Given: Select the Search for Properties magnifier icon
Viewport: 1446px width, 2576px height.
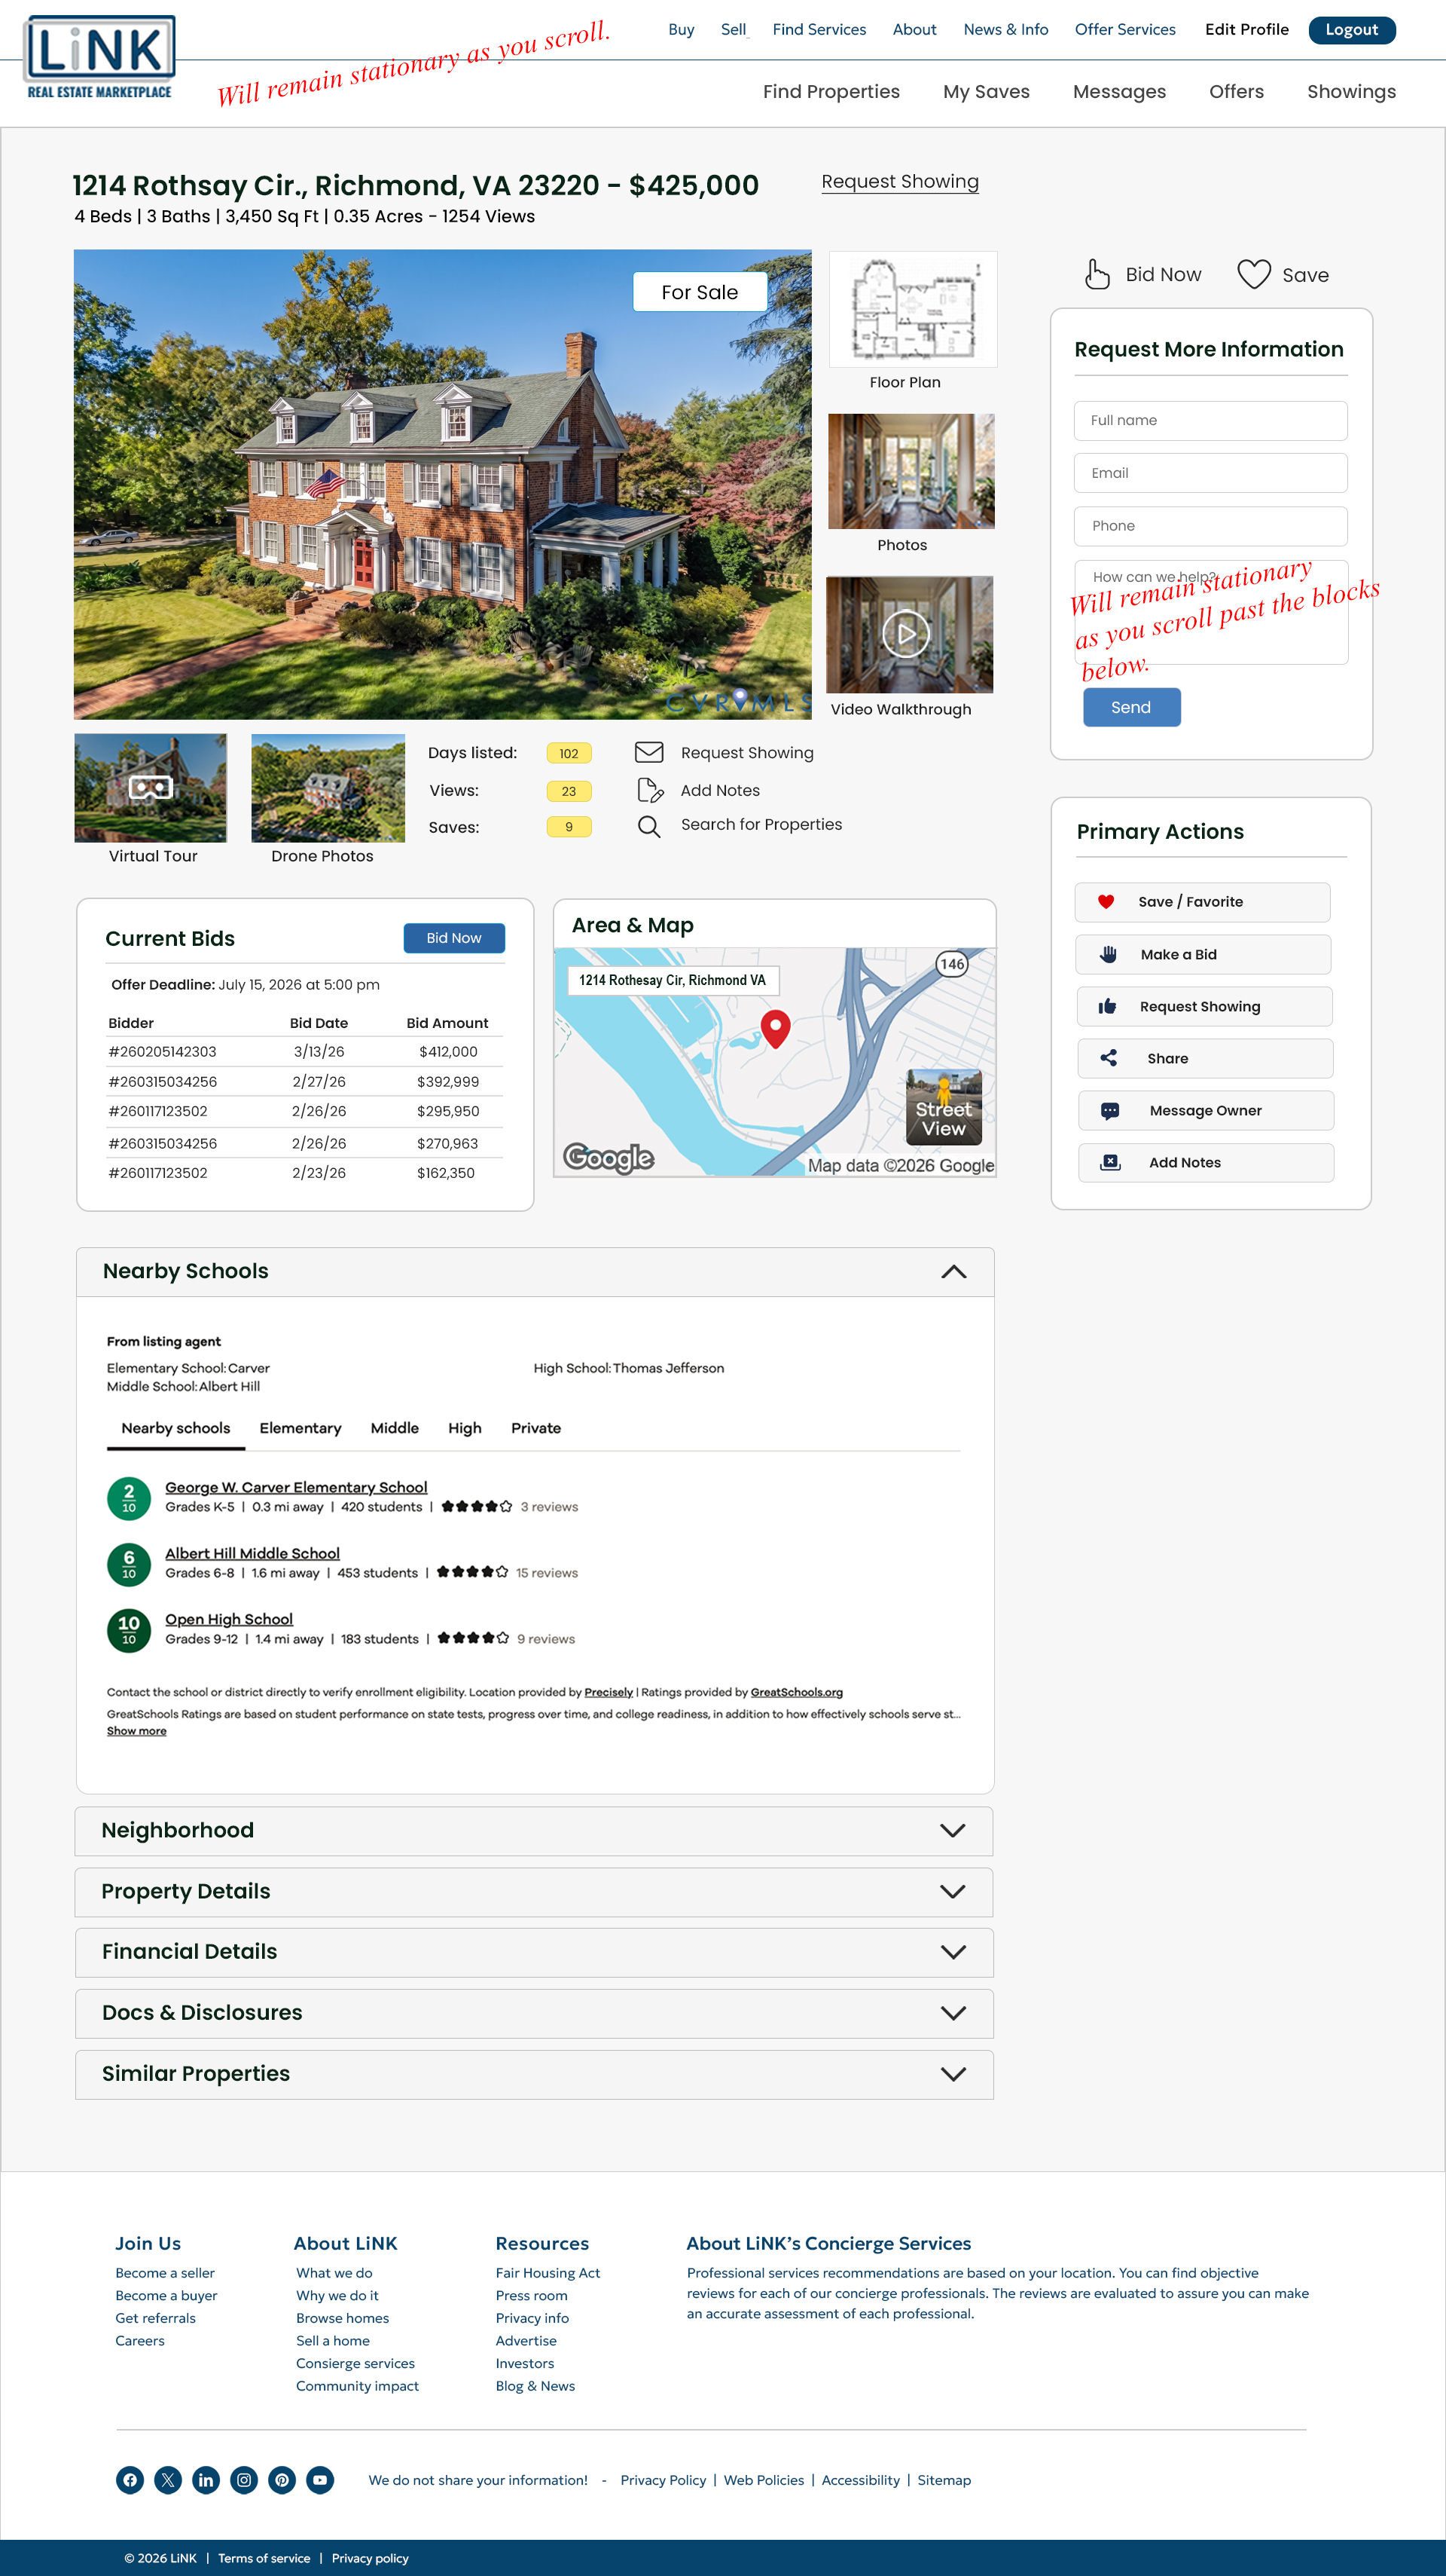Looking at the screenshot, I should click(x=649, y=826).
